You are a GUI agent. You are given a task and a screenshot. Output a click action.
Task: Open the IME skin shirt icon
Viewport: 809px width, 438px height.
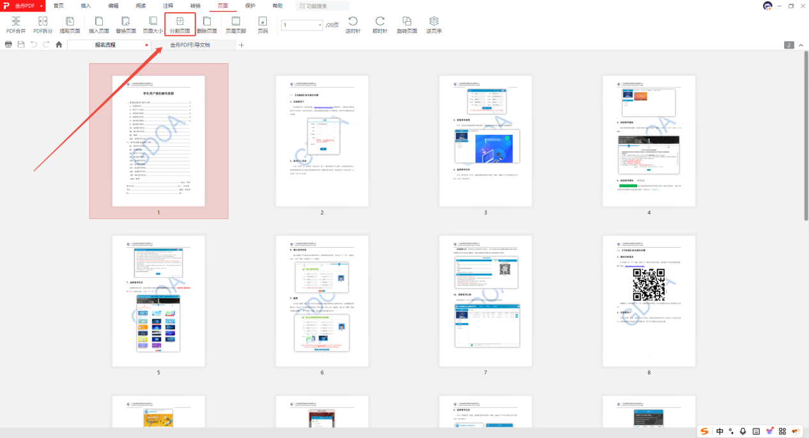[x=769, y=432]
